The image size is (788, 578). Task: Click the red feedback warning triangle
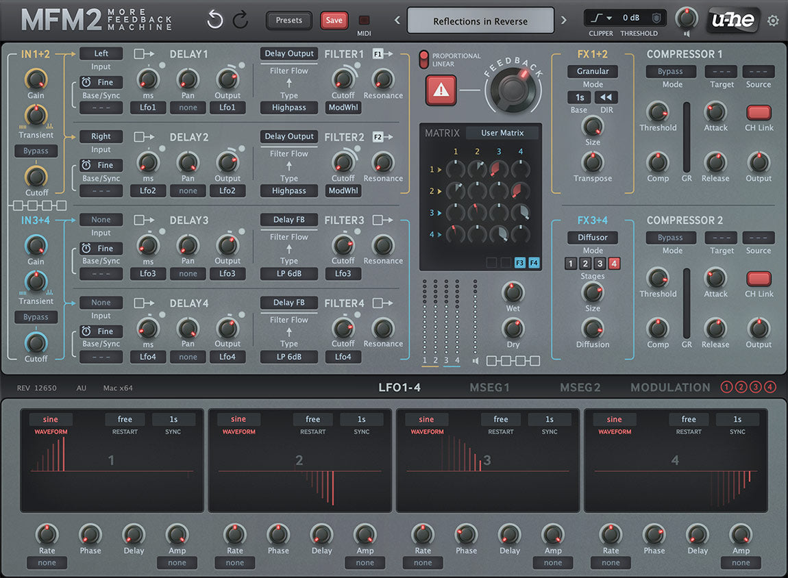coord(441,90)
